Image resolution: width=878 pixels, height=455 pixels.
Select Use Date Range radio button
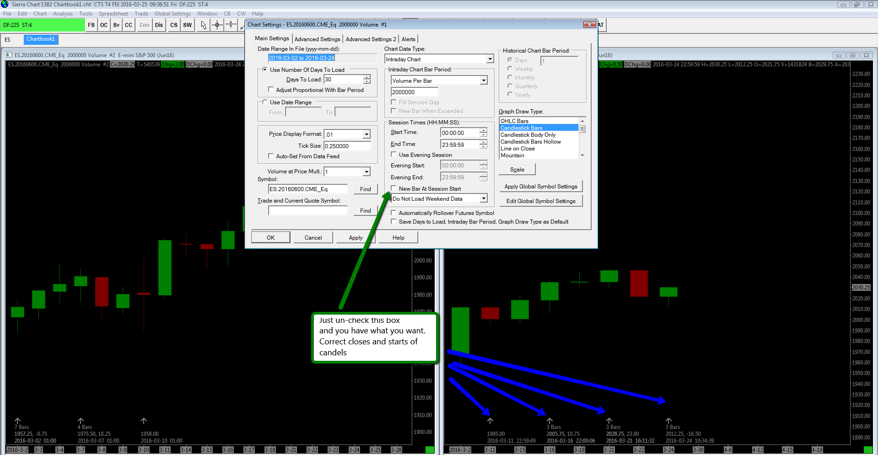tap(264, 102)
